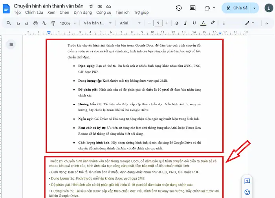Open version history clock icon
Viewport: 275px width, 198px height.
click(179, 8)
